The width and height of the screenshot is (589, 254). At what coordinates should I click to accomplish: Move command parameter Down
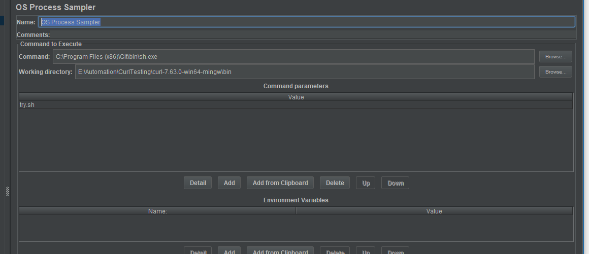coord(396,183)
